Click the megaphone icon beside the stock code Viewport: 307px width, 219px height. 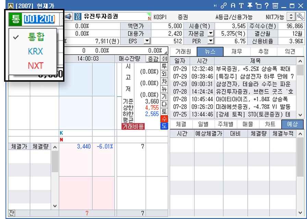point(68,16)
